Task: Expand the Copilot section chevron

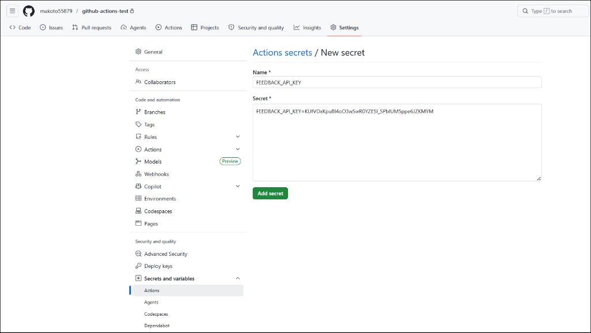Action: [238, 186]
